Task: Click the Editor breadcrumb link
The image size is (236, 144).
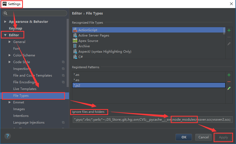Action: [x=77, y=13]
